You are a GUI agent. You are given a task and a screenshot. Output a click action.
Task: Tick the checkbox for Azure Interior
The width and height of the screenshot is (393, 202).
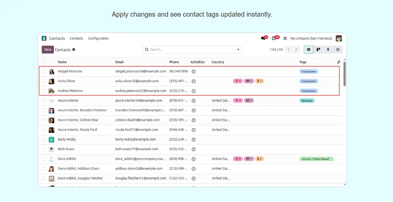coord(43,101)
